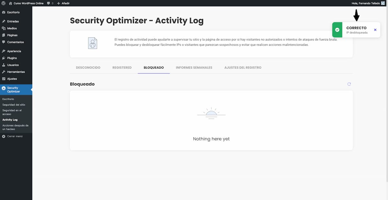Screen dimensions: 388x200
Task: Dismiss the IP desbloqueada notification
Action: 375,30
